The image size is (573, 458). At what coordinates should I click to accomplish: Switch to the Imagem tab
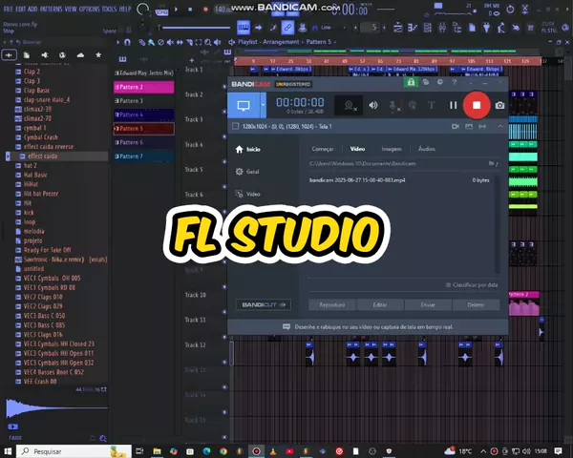(392, 149)
